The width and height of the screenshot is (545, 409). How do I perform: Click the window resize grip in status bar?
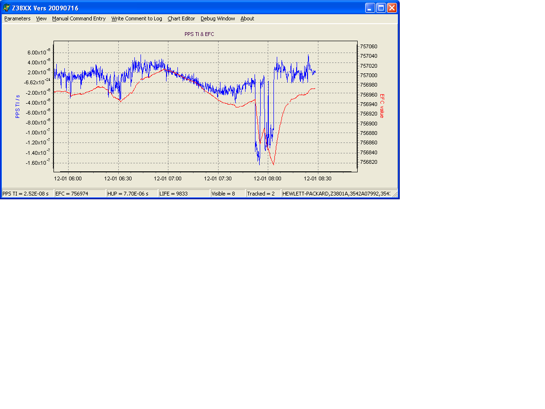coord(395,195)
